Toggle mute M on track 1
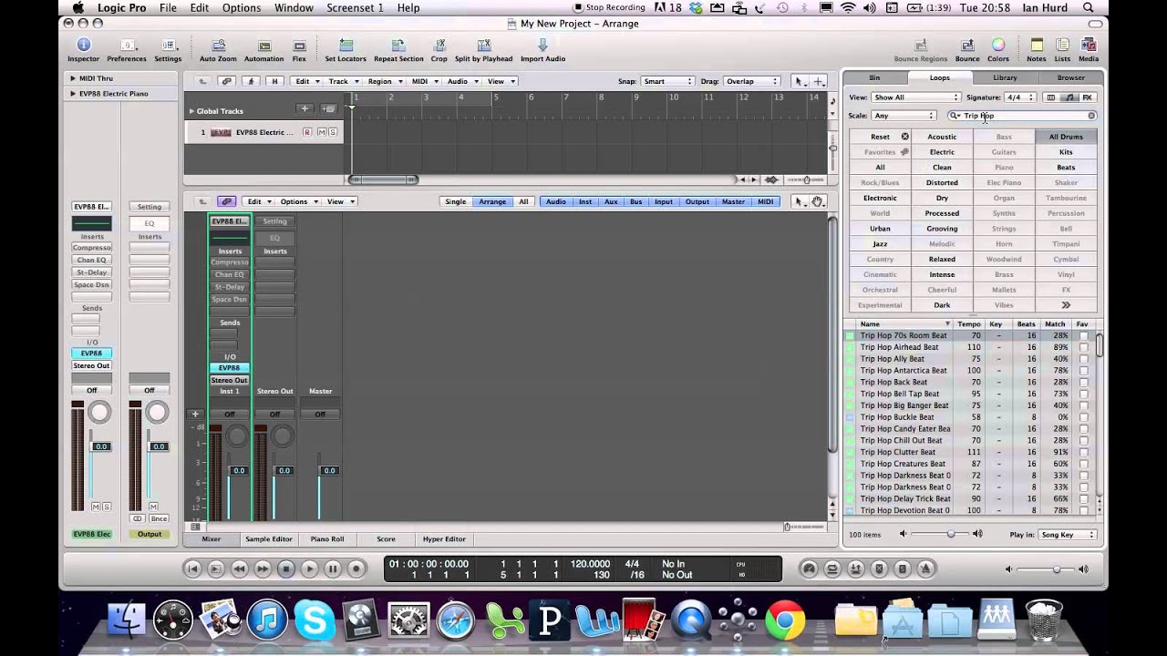This screenshot has height=656, width=1167. click(x=322, y=132)
